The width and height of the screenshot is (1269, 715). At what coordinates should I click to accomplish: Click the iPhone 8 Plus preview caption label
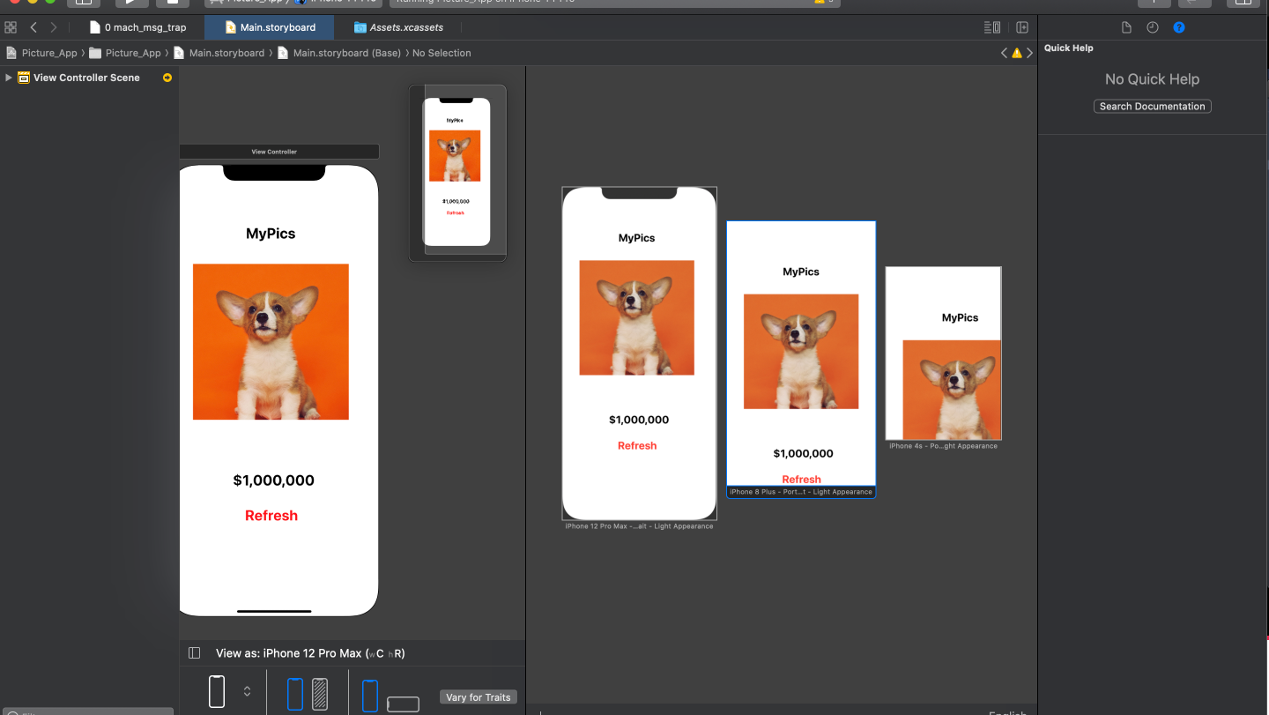[801, 492]
